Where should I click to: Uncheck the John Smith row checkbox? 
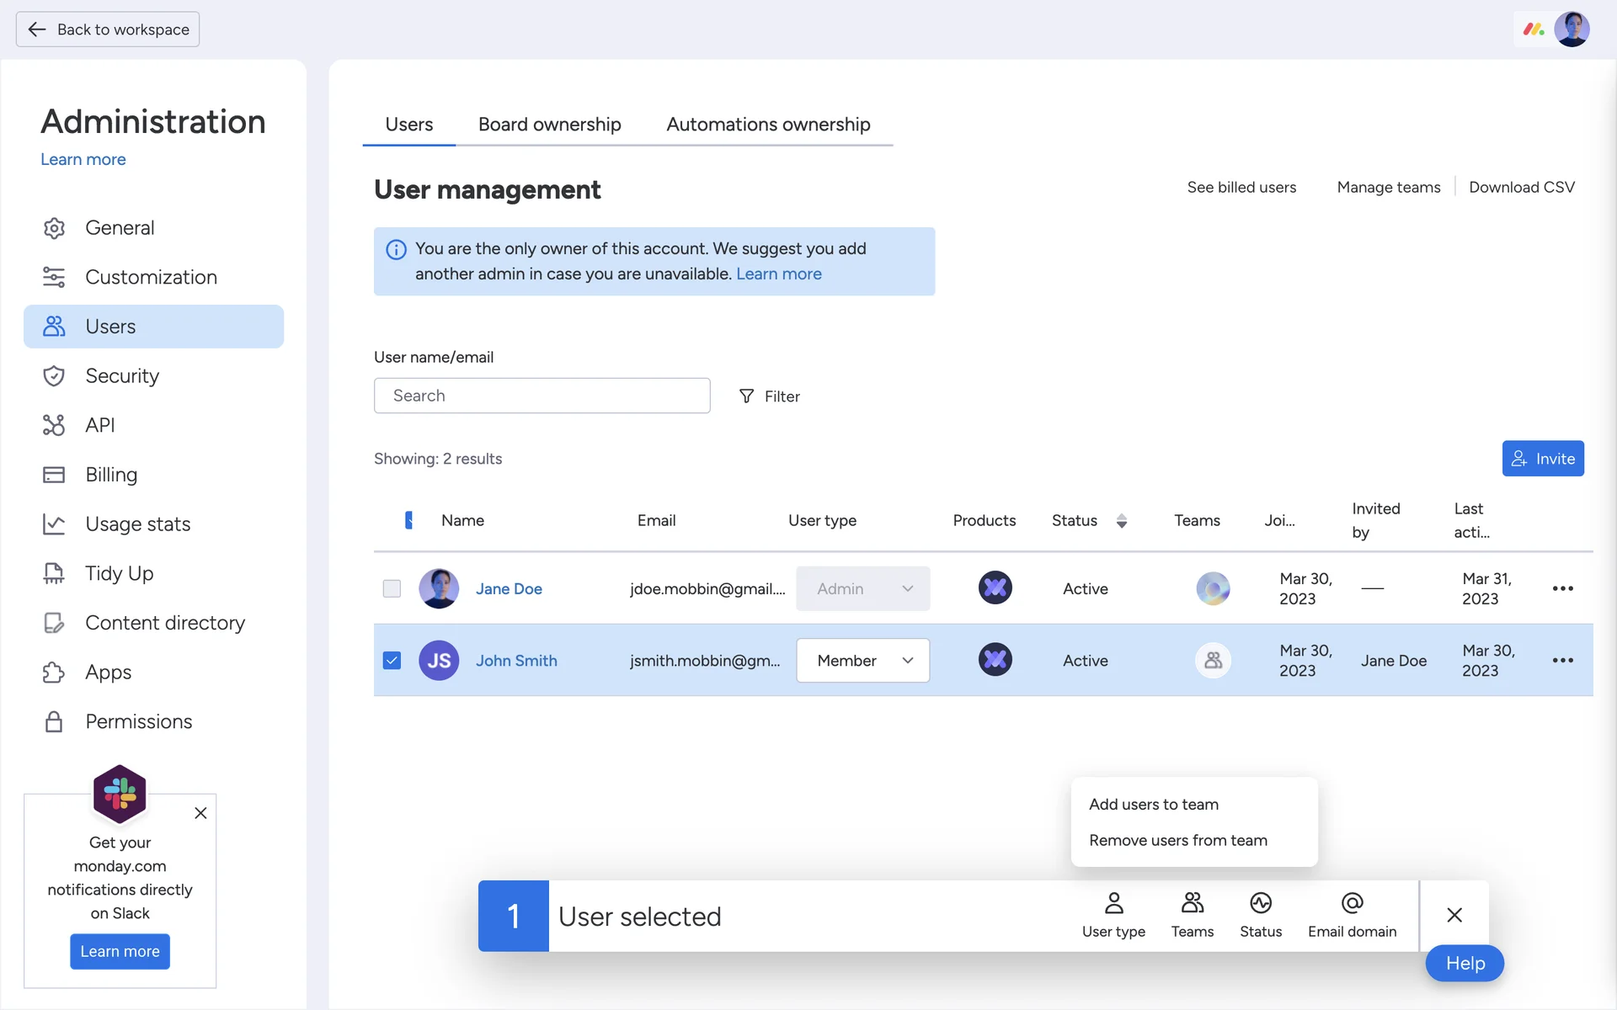(x=392, y=661)
